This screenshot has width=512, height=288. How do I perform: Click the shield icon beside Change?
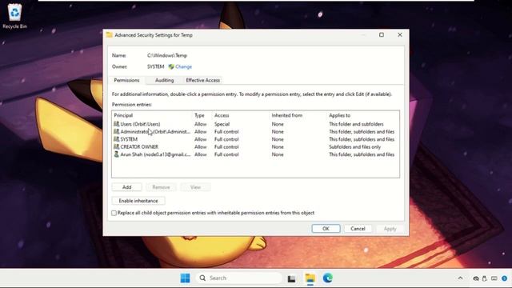(x=171, y=66)
